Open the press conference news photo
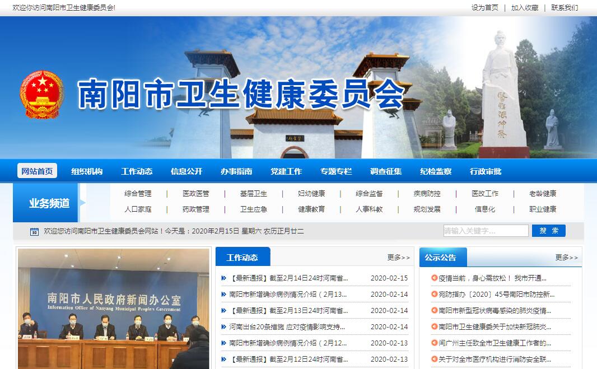 pyautogui.click(x=114, y=309)
